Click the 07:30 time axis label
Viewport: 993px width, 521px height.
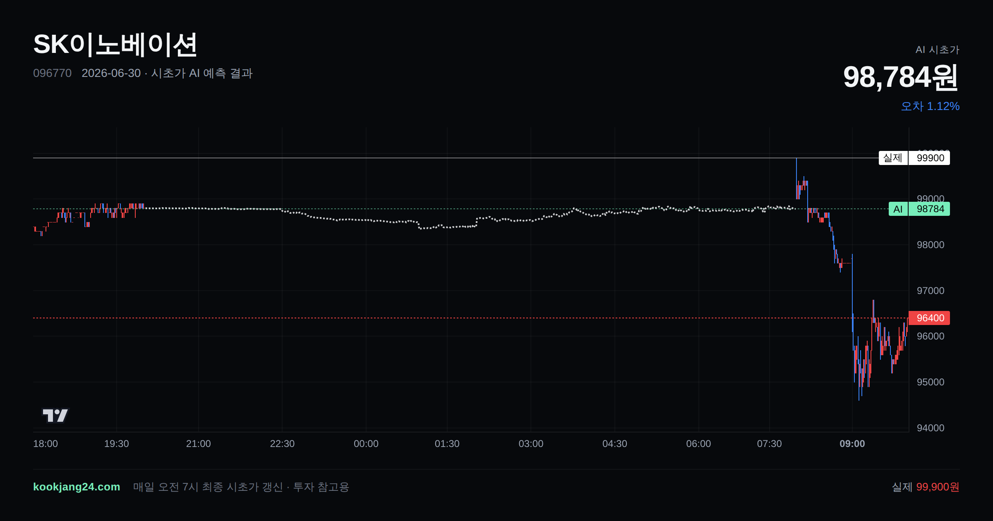(770, 444)
